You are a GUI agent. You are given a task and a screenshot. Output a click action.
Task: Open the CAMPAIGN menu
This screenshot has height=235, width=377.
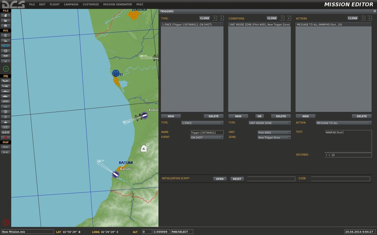pos(71,5)
